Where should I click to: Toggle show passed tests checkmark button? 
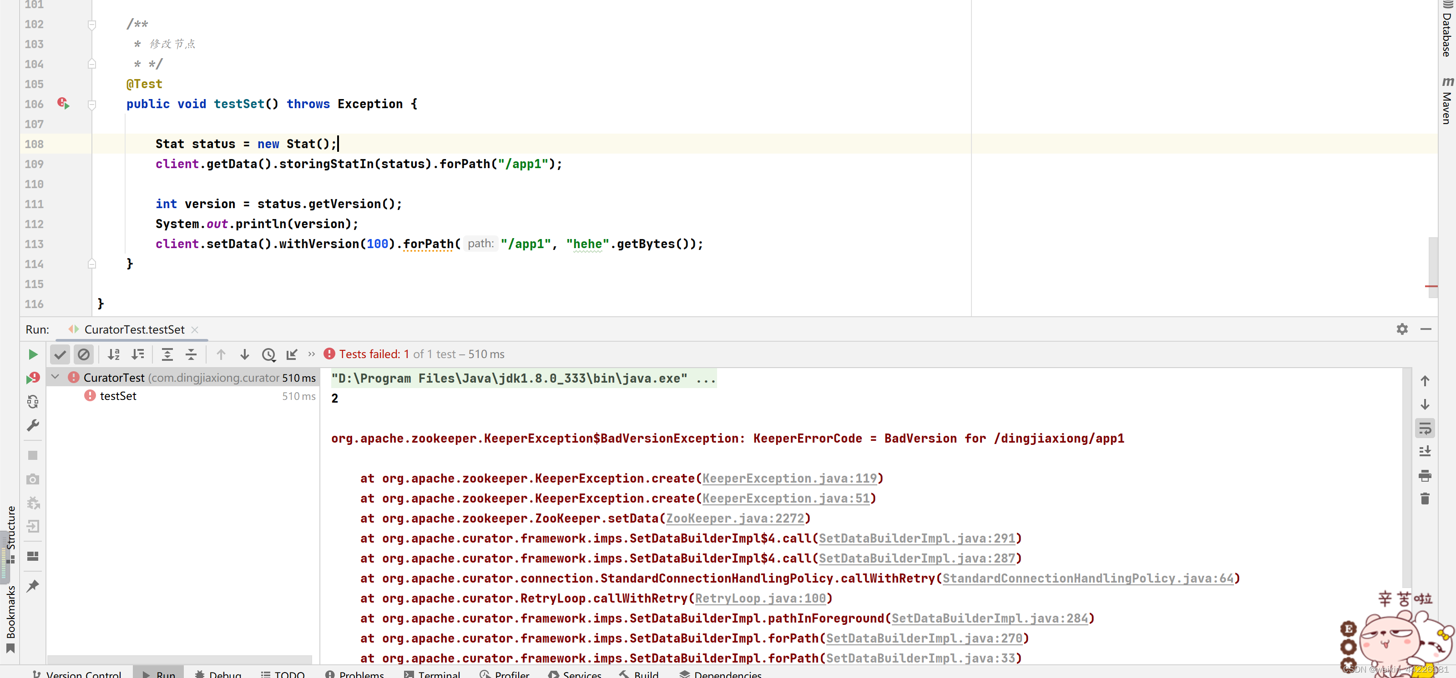[x=60, y=354]
